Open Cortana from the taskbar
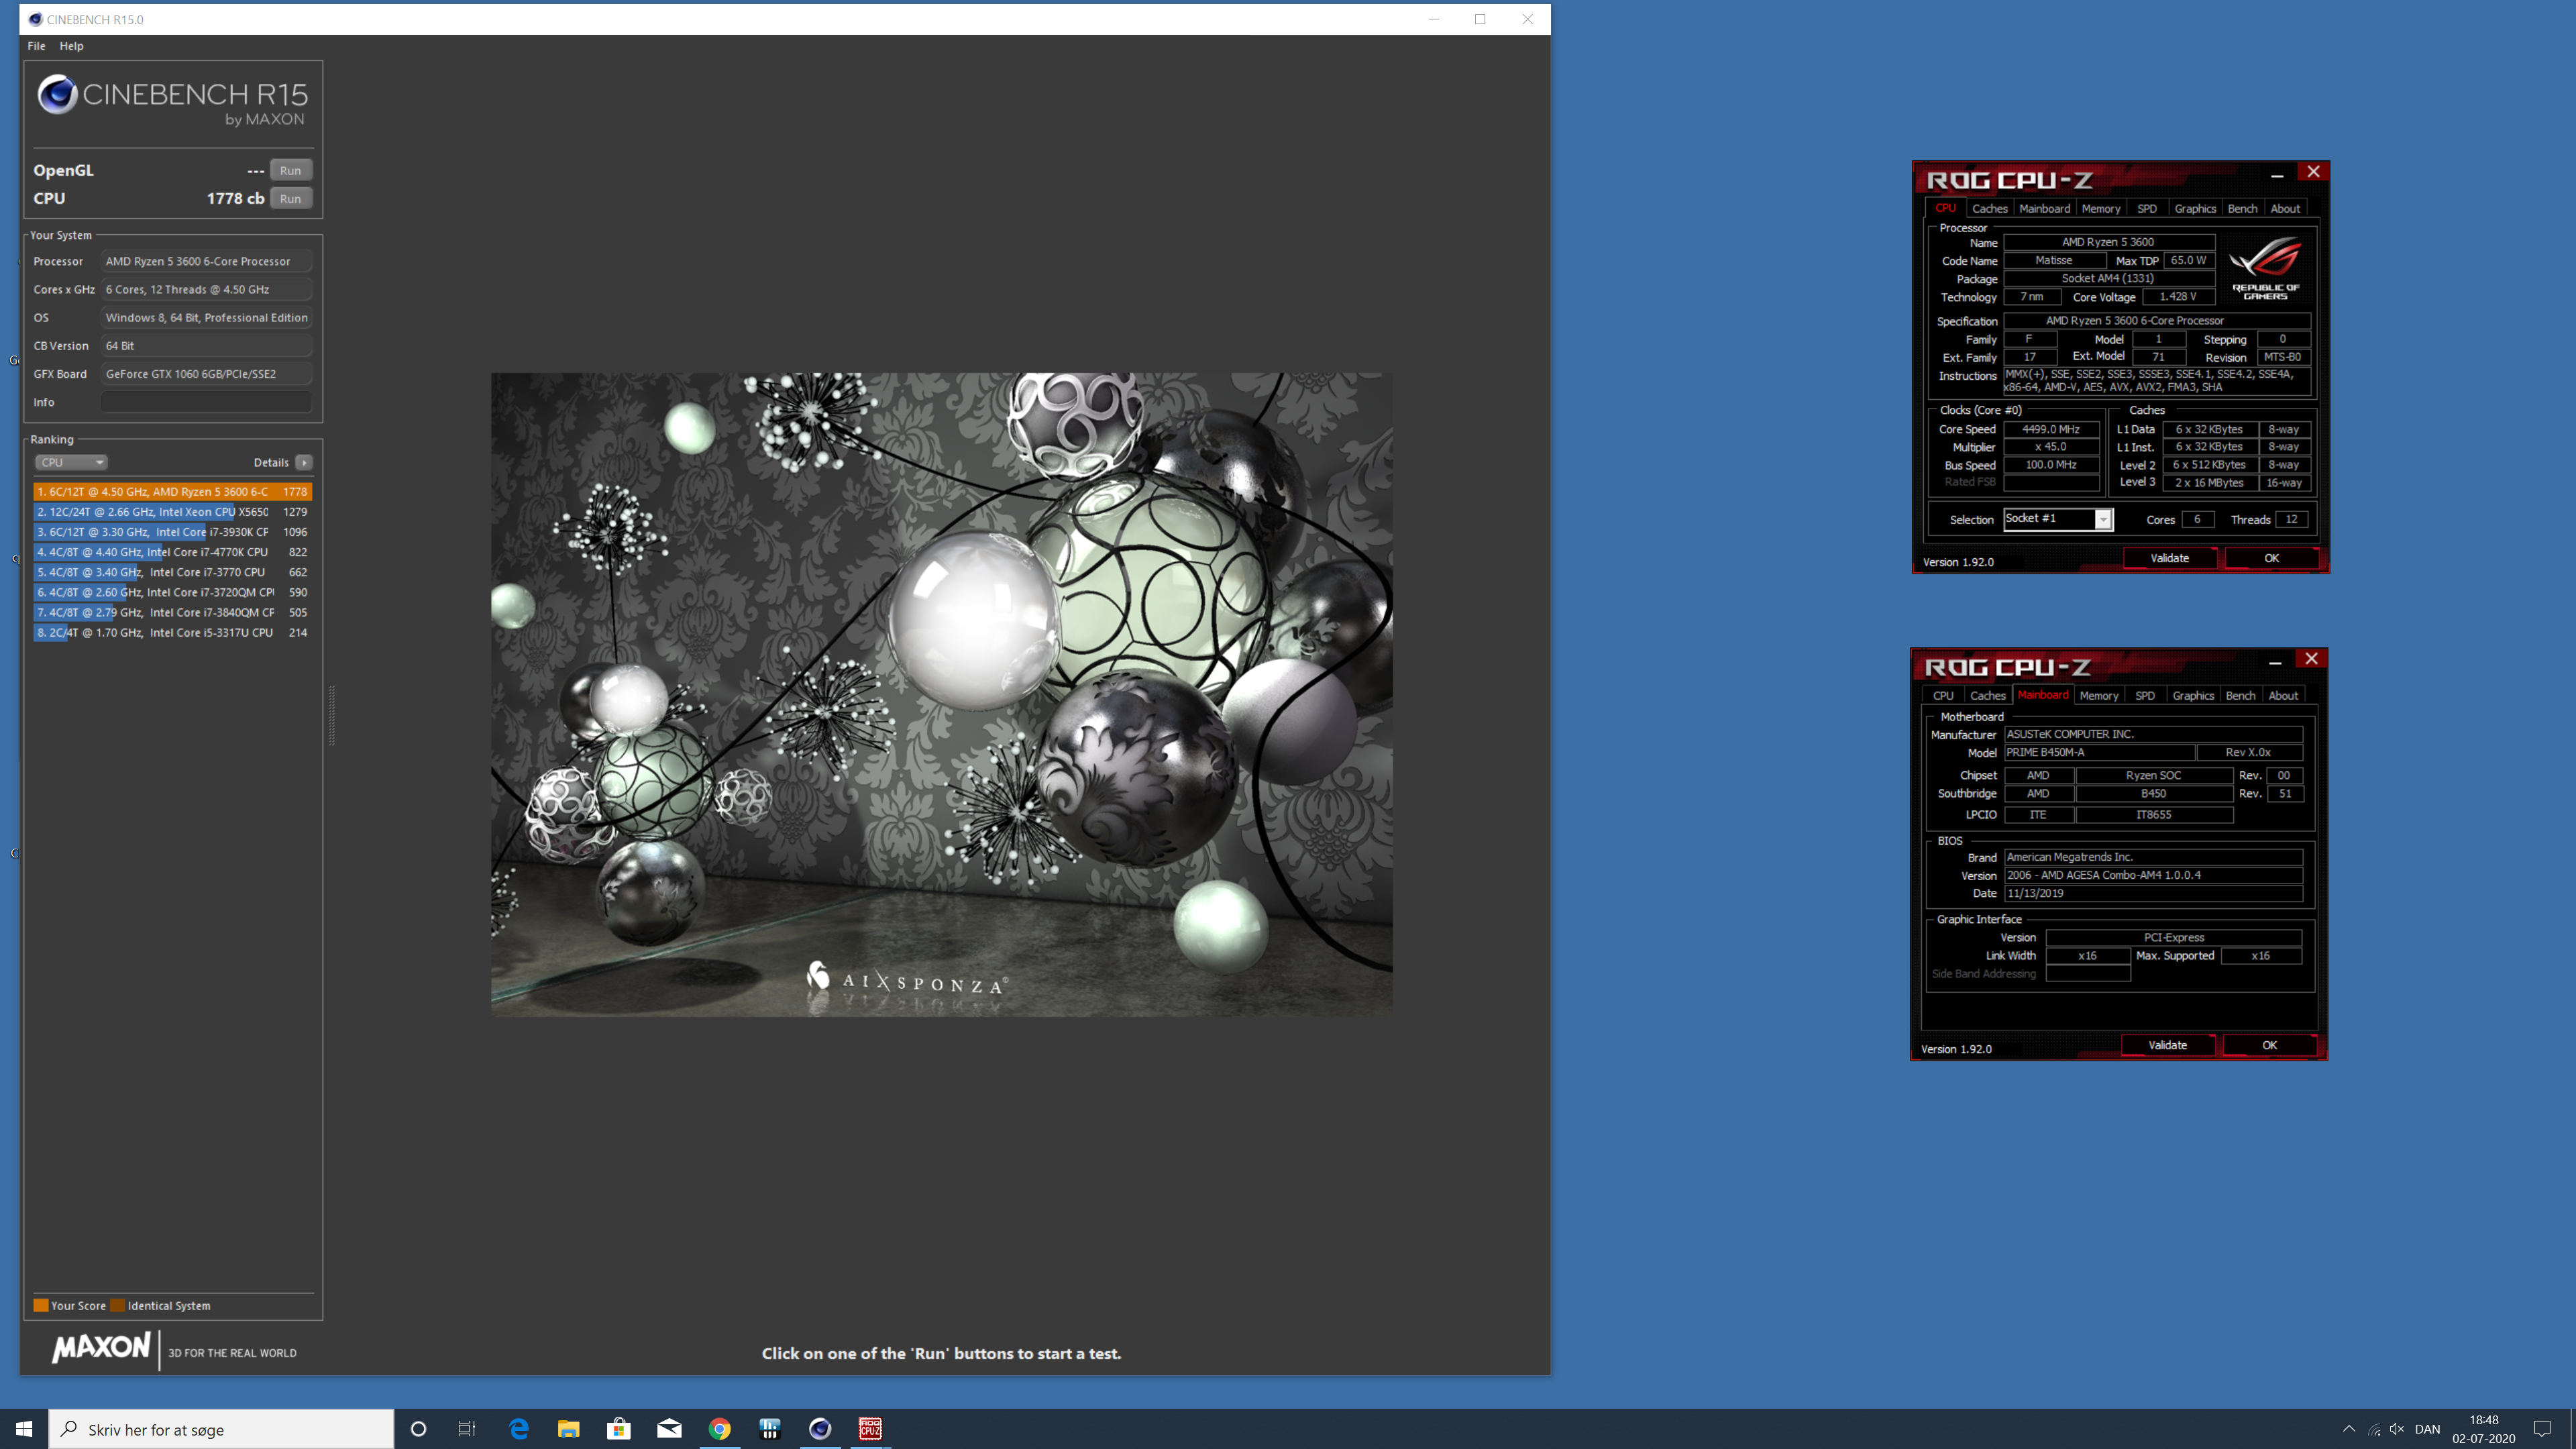2576x1449 pixels. tap(418, 1429)
